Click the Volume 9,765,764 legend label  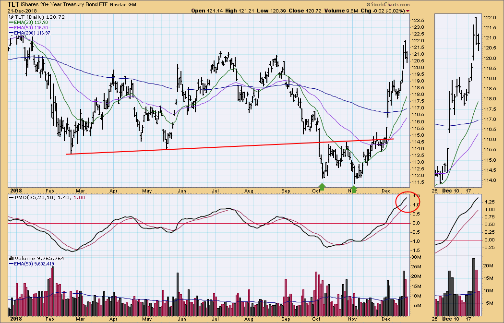coord(39,258)
